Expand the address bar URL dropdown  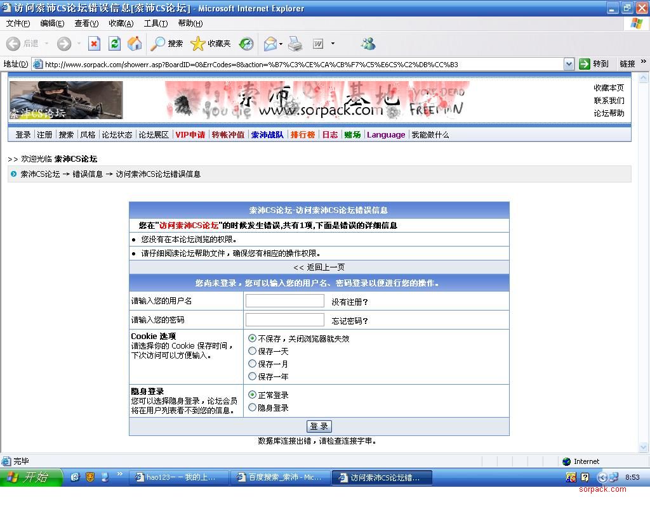click(569, 64)
